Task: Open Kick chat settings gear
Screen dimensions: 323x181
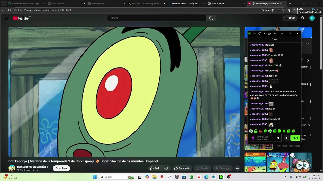Action: (286, 138)
